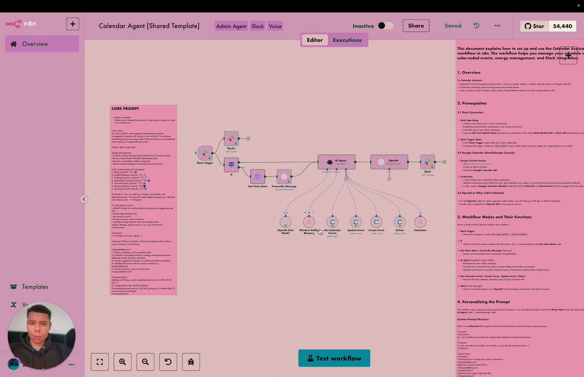Add a tool under the OpenAI node

click(389, 179)
